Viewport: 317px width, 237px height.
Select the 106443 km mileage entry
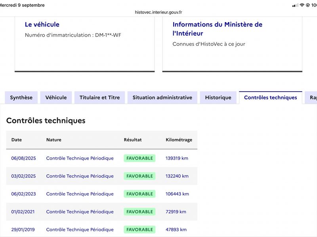coord(177,194)
